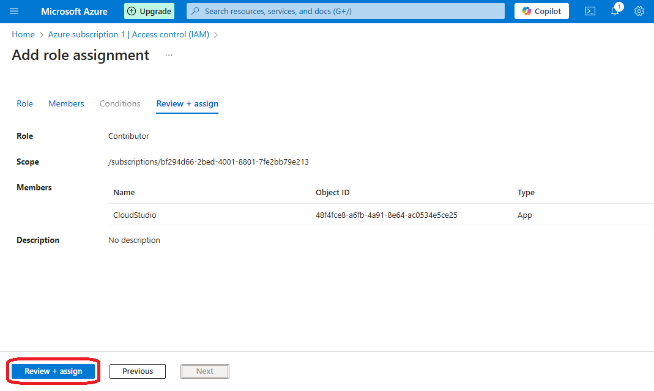Click the Microsoft Azure home title
Viewport: 654px width, 391px height.
tap(74, 11)
